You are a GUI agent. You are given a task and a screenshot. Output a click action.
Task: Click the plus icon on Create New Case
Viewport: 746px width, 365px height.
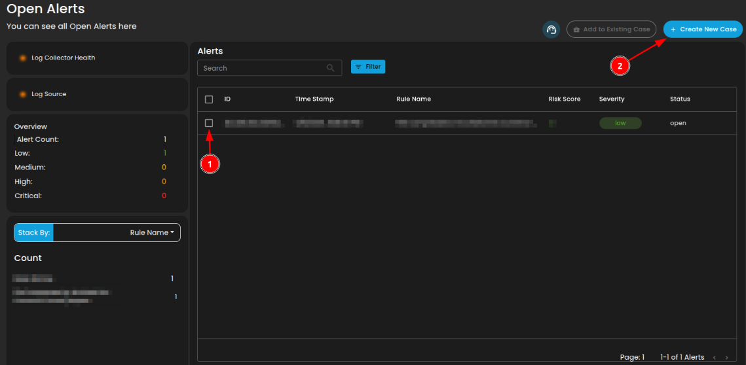pos(673,29)
